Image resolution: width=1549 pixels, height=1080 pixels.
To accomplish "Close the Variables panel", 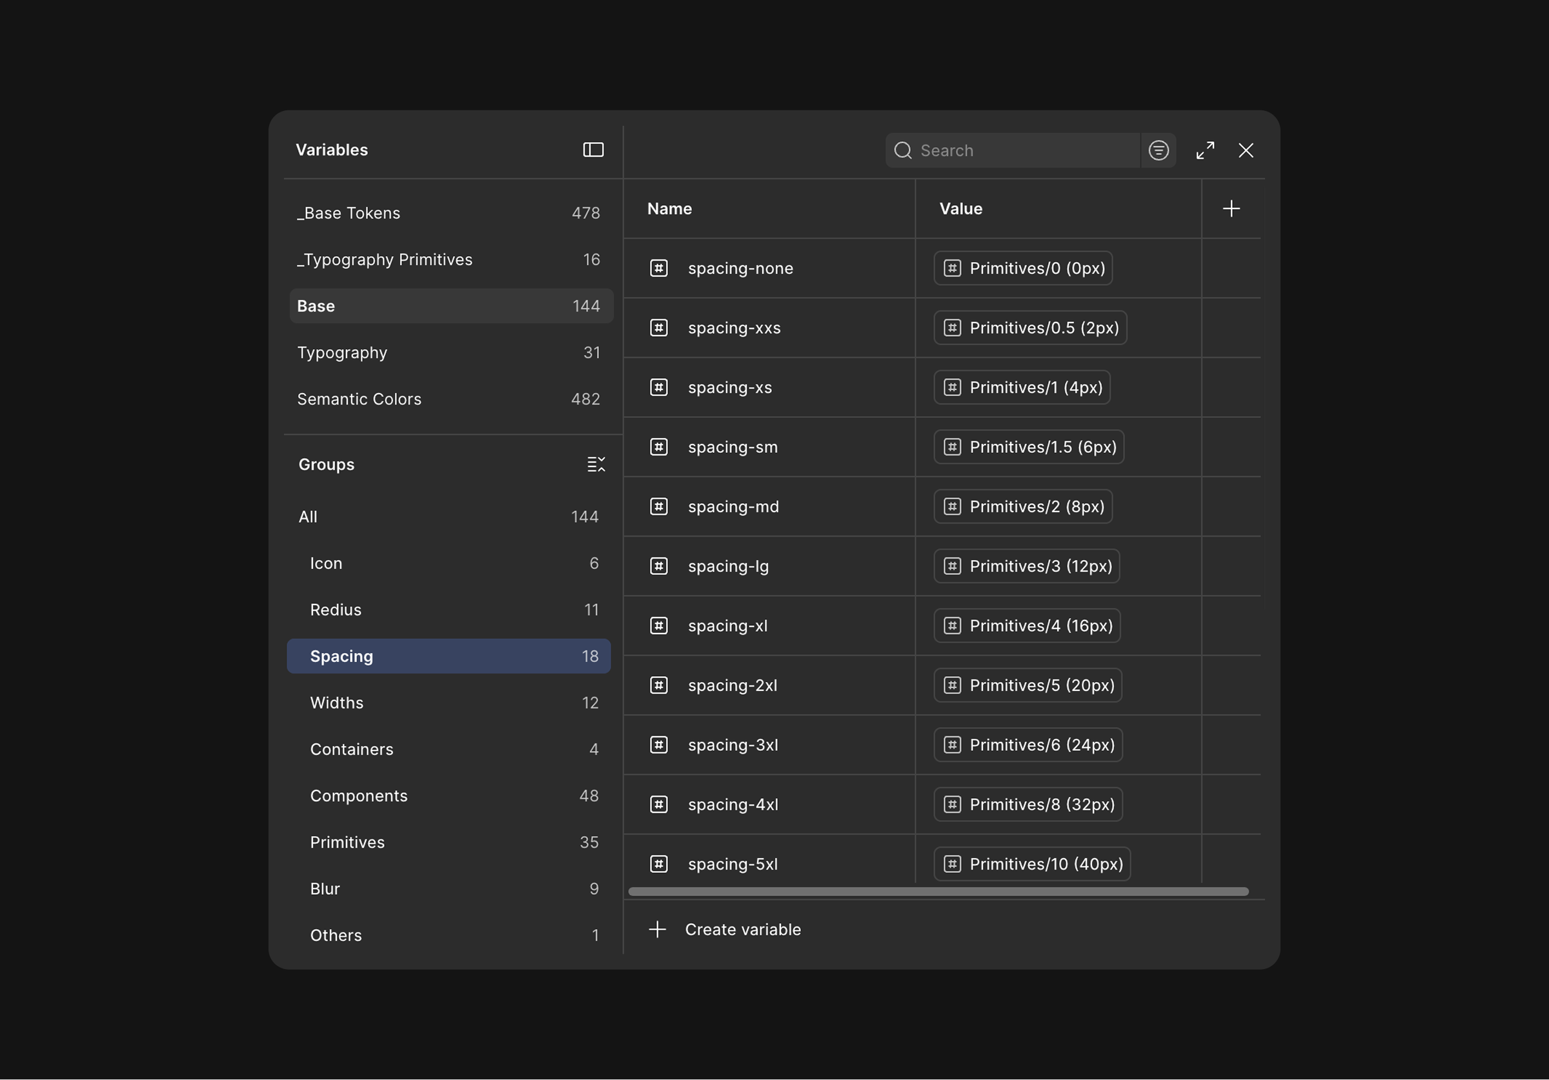I will click(1246, 150).
